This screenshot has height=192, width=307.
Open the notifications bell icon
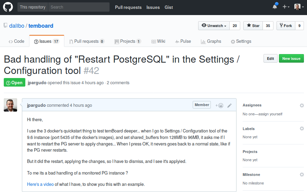point(275,7)
